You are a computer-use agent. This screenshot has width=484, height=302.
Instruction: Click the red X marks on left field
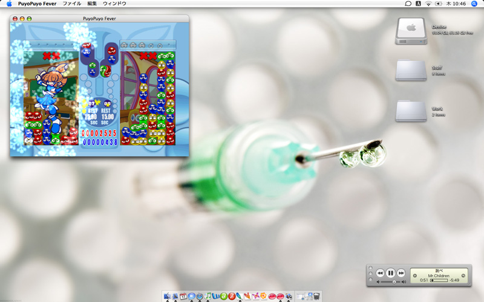tap(51, 56)
